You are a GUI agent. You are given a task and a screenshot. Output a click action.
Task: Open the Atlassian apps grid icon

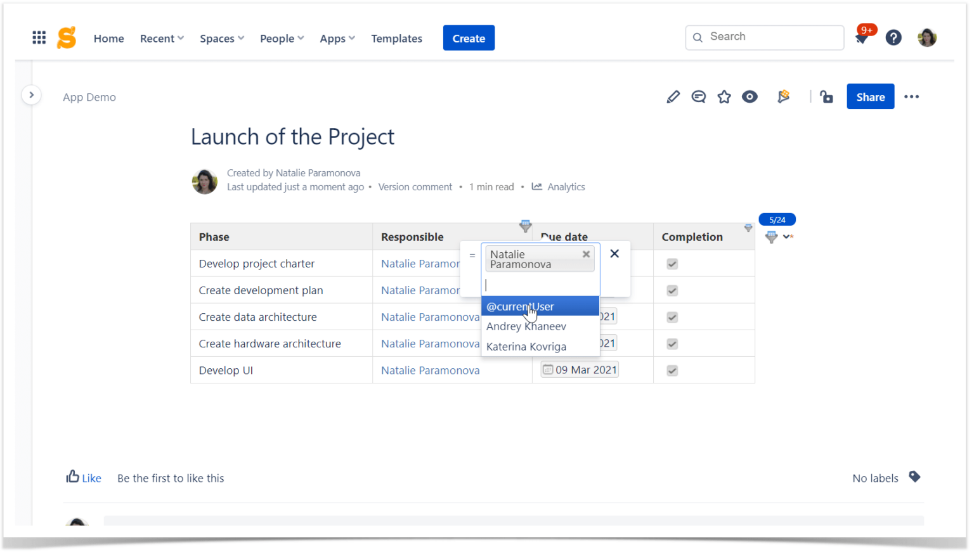tap(39, 37)
